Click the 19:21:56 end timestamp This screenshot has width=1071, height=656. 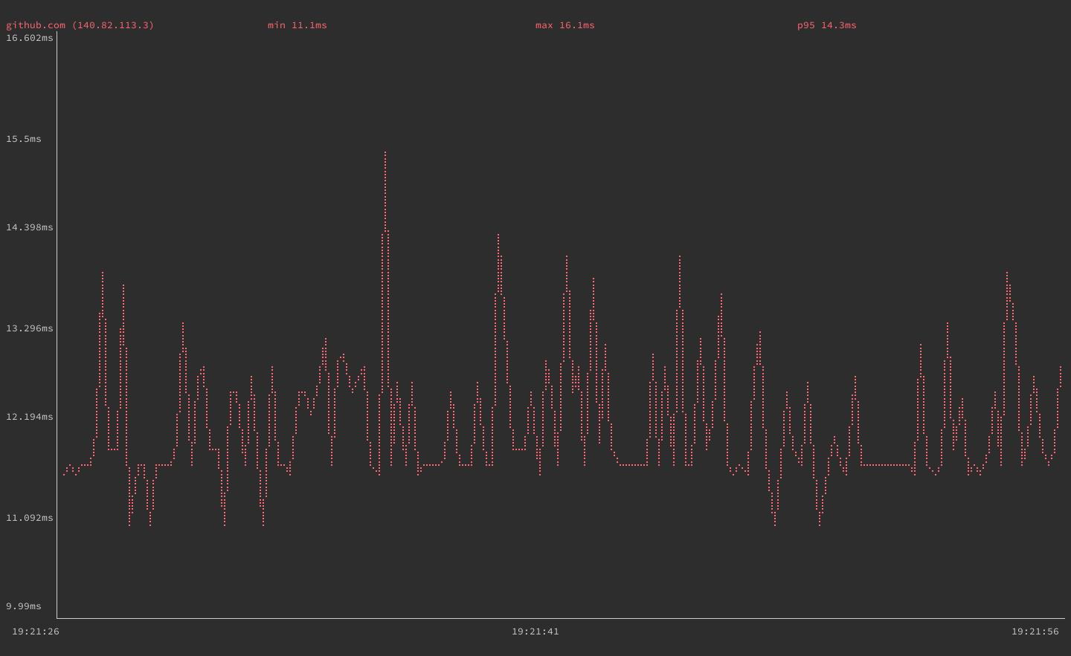pos(1036,631)
